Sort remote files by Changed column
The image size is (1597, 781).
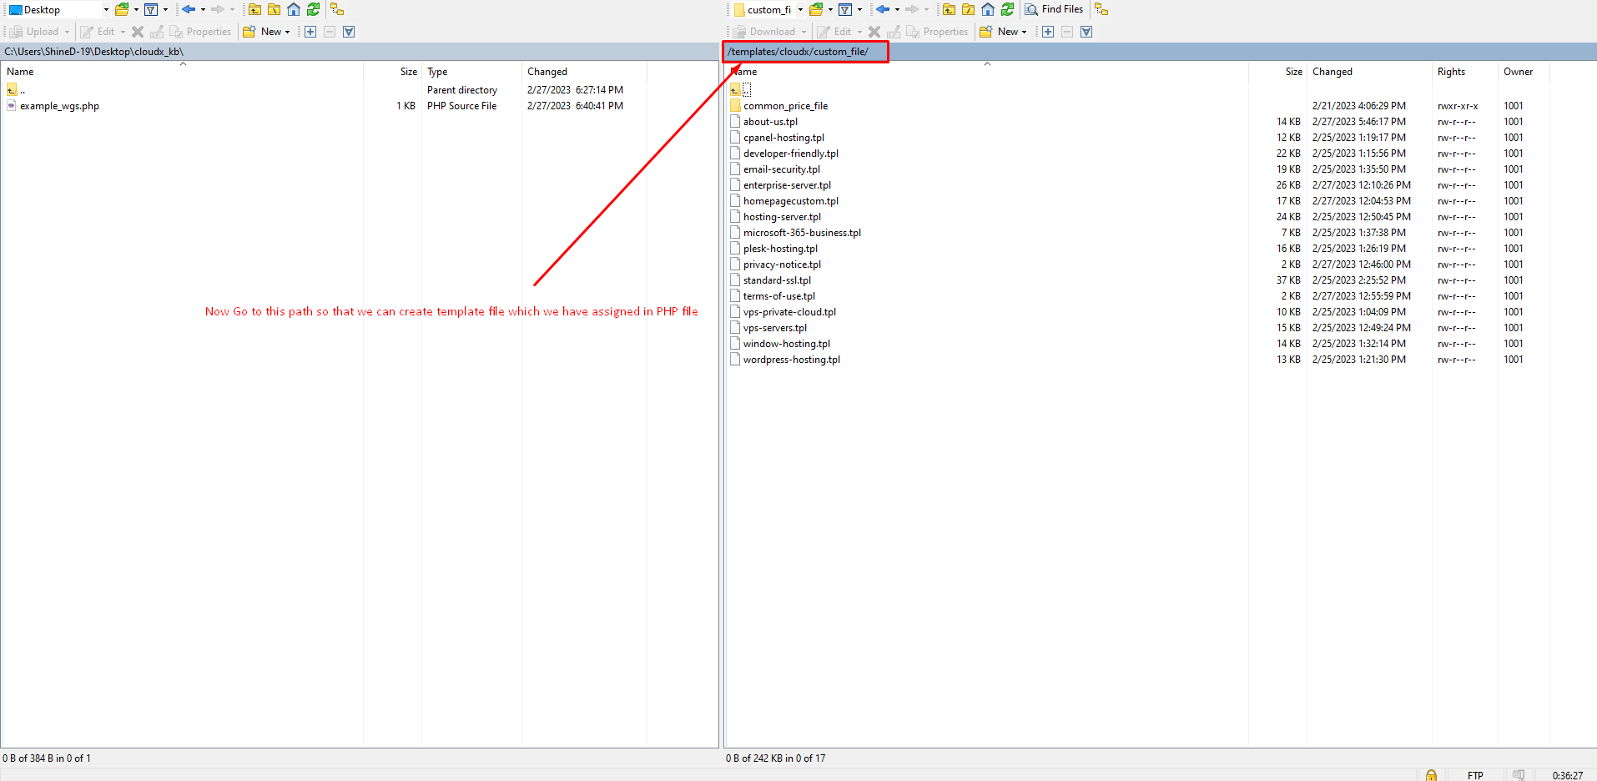click(x=1332, y=72)
